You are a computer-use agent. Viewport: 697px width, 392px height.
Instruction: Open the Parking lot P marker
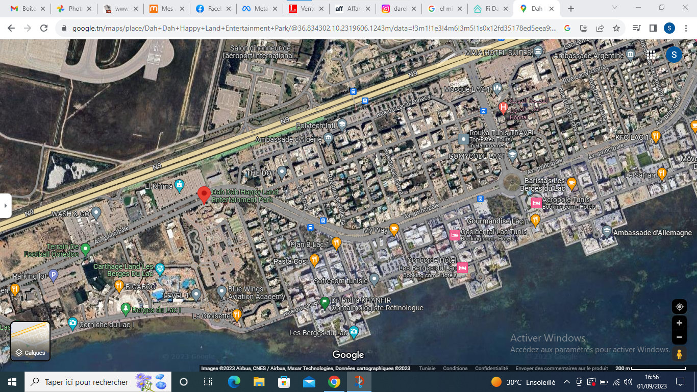click(x=53, y=276)
